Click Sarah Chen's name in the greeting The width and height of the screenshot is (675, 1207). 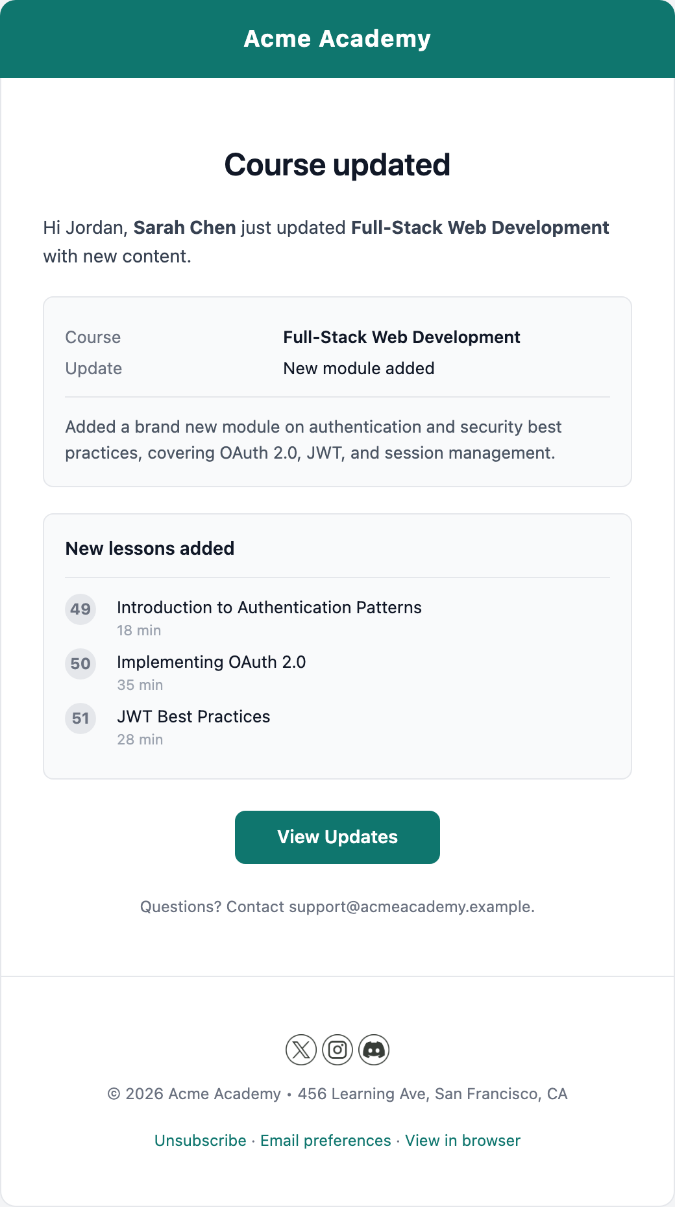pyautogui.click(x=185, y=227)
